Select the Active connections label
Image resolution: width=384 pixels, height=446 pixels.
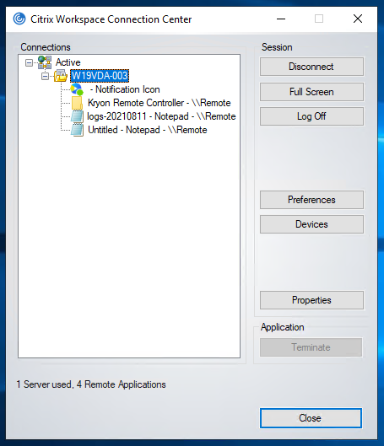click(68, 62)
